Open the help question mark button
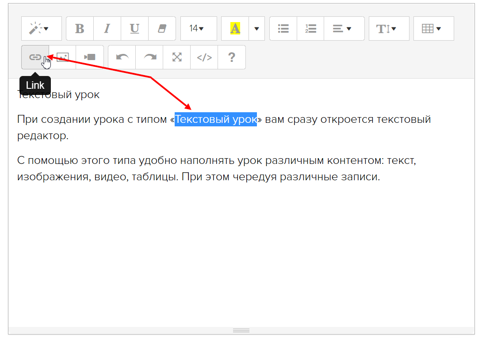 click(231, 57)
